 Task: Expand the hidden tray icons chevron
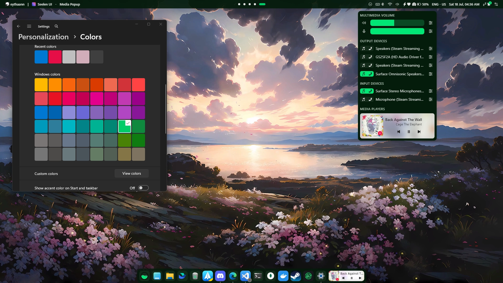tap(370, 4)
